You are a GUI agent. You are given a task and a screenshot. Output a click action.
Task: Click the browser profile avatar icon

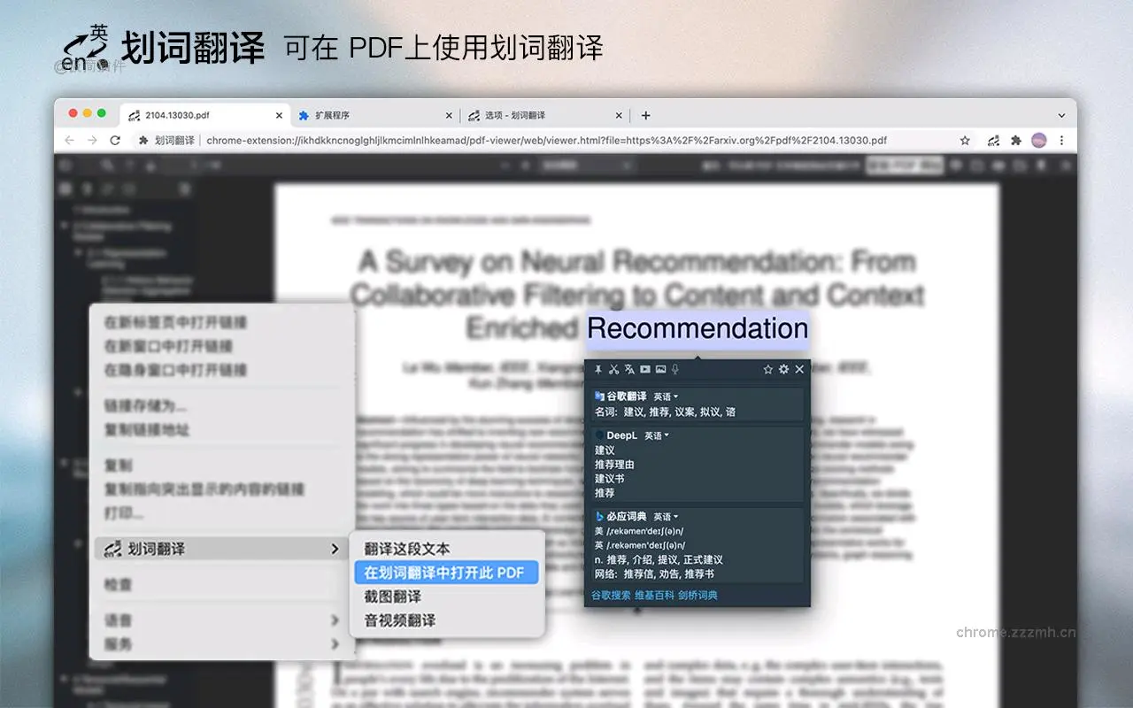(1038, 140)
